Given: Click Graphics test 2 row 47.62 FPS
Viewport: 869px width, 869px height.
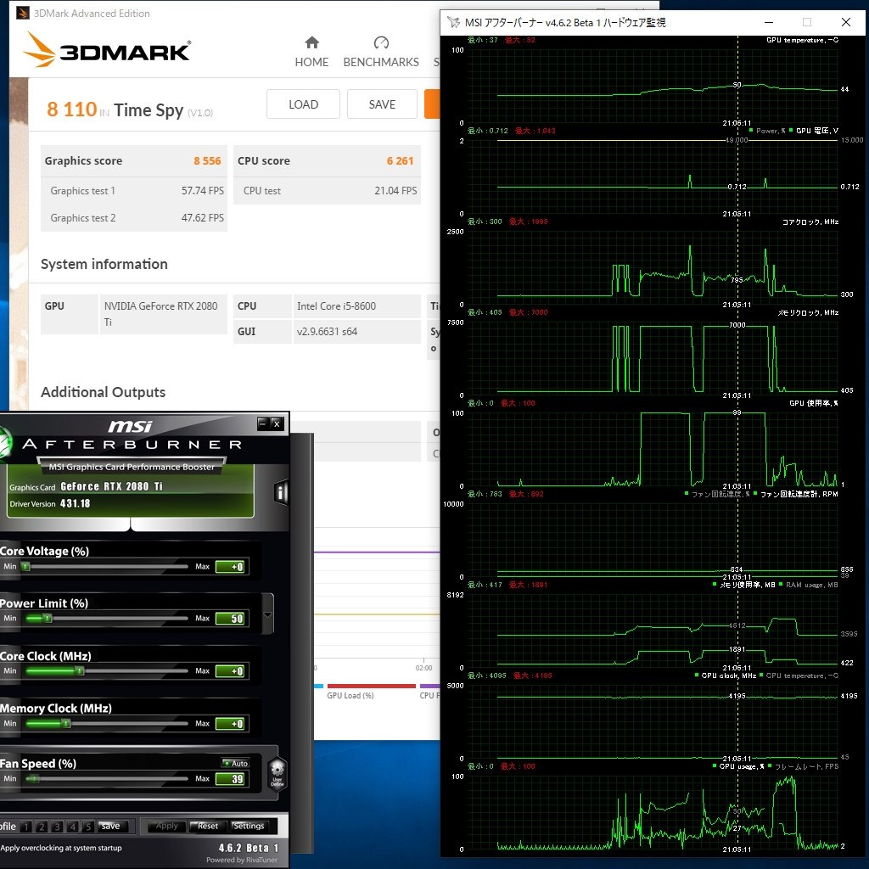Looking at the screenshot, I should (x=134, y=218).
